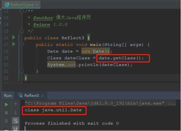Click the version text 1.0.0
181x131 pixels.
point(60,25)
